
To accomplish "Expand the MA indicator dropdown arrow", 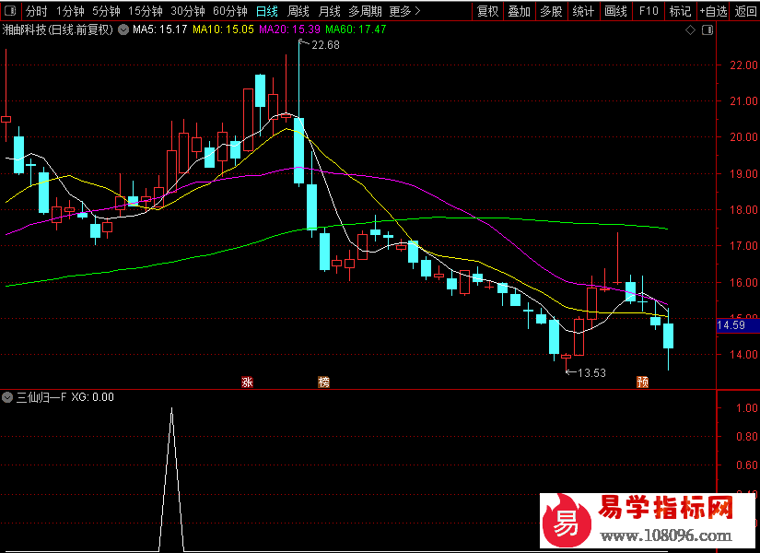I will point(123,30).
